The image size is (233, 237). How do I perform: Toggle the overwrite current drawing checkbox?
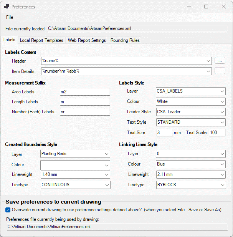coord(8,210)
